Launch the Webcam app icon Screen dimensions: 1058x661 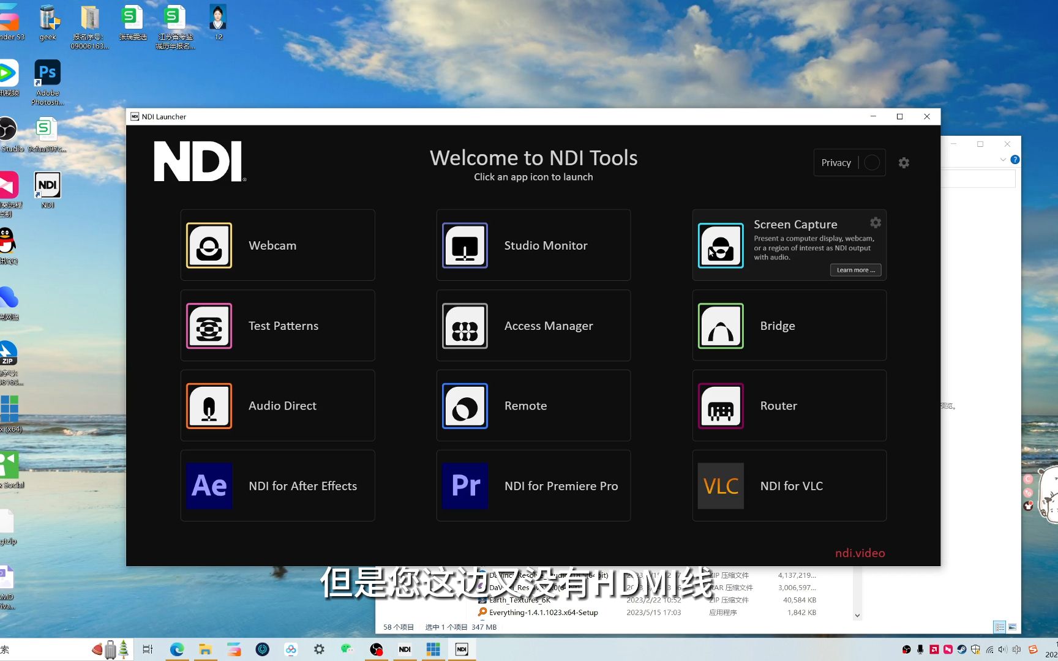[209, 245]
